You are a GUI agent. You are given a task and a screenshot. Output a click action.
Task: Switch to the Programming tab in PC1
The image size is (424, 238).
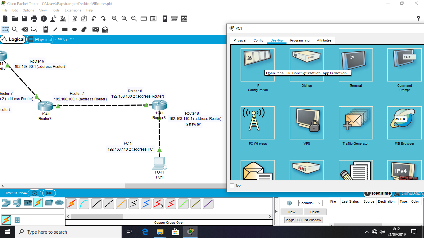click(300, 40)
